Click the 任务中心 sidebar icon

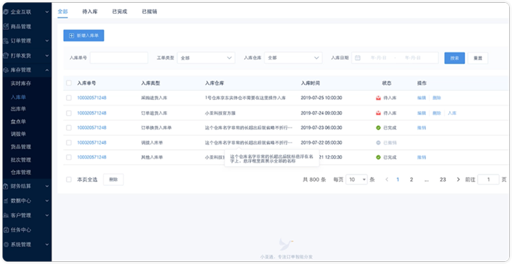click(x=6, y=230)
